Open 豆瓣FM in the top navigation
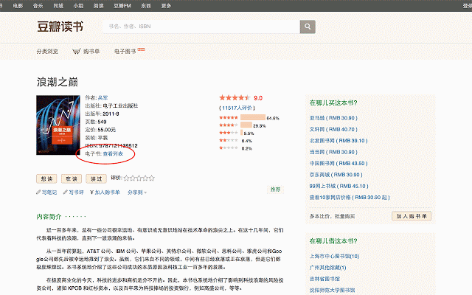 point(122,6)
